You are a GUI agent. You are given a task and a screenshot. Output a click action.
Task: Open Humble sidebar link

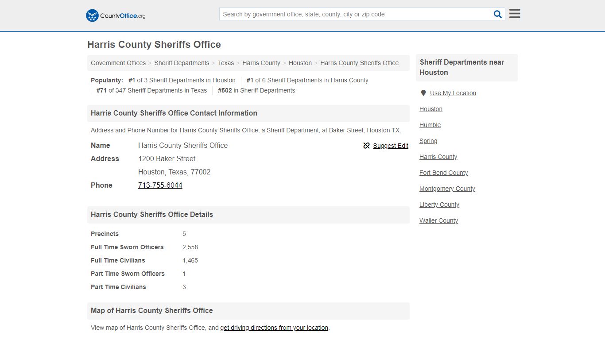coord(430,125)
